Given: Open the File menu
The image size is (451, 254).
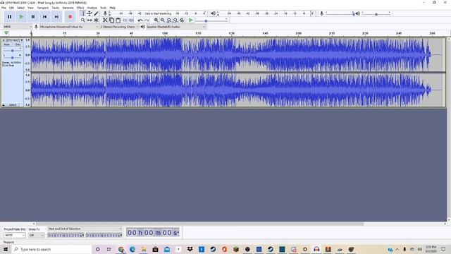Looking at the screenshot, I should coord(4,8).
